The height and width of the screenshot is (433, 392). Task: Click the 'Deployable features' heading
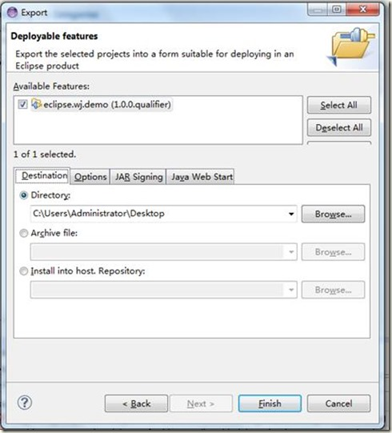(x=54, y=36)
